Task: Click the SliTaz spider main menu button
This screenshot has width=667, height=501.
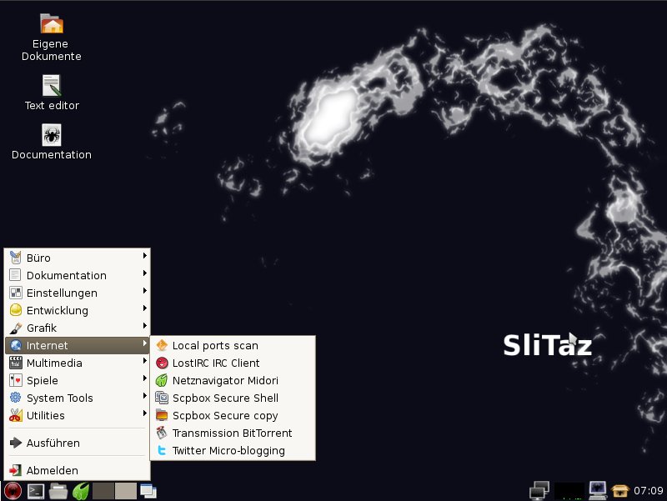Action: click(13, 491)
